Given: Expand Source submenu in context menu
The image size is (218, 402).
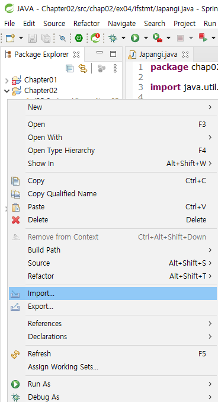Looking at the screenshot, I should click(113, 263).
